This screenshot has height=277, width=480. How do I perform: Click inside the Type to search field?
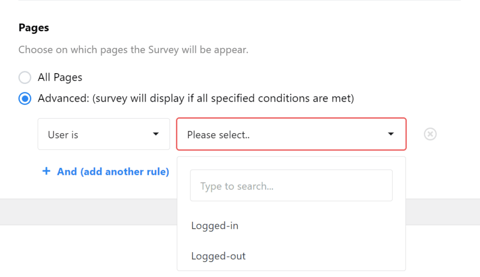[x=291, y=186]
